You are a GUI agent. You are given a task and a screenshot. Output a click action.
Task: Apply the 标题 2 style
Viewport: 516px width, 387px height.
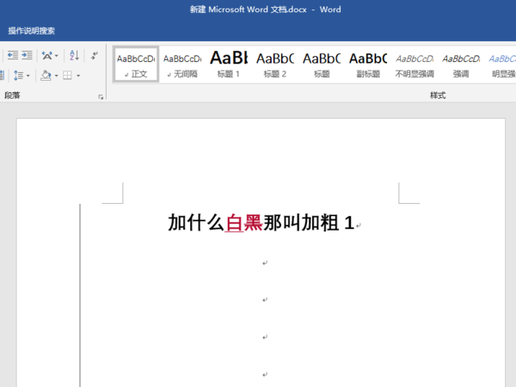[x=275, y=64]
